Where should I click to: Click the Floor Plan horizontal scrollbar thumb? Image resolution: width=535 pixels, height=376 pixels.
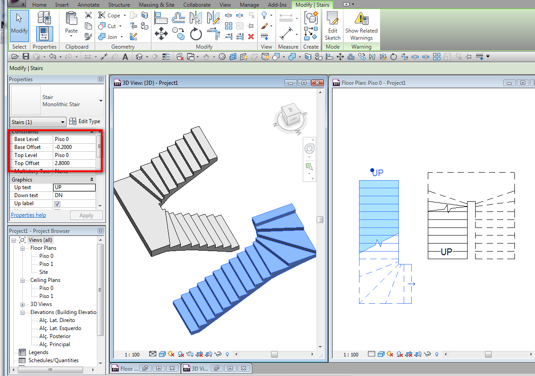point(488,355)
